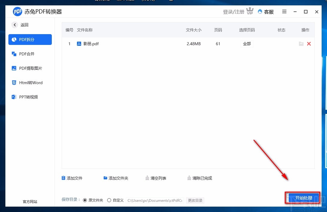
Task: Open the hamburger menu at top right
Action: tap(284, 12)
